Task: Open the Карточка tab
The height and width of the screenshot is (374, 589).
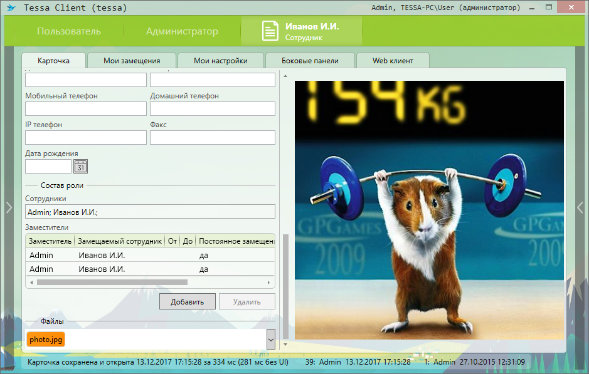Action: click(54, 60)
